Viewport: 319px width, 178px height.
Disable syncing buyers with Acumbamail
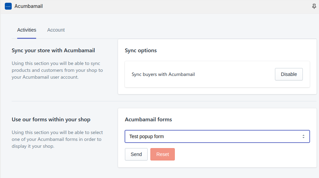click(289, 74)
